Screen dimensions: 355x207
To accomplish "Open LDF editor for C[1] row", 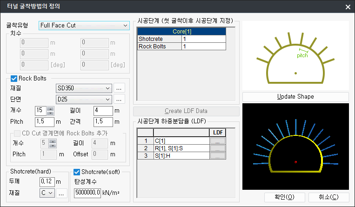I will click(217, 141).
